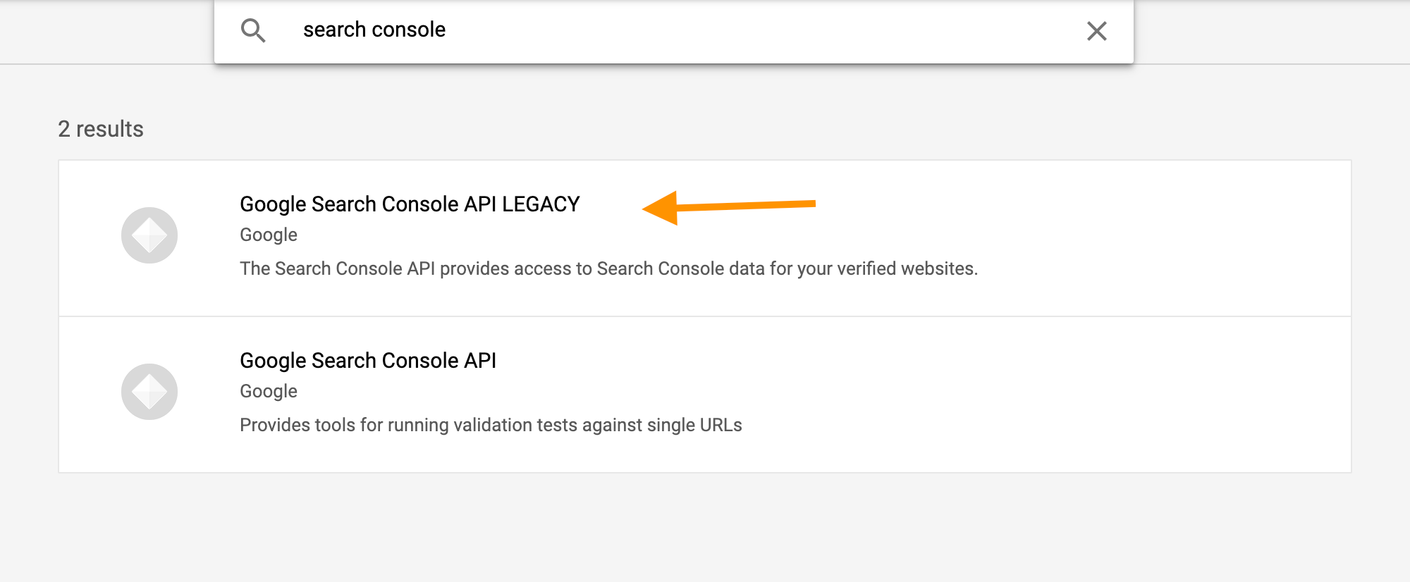Click blank right side of second result card
Viewport: 1410px width, 582px height.
[x=1163, y=395]
